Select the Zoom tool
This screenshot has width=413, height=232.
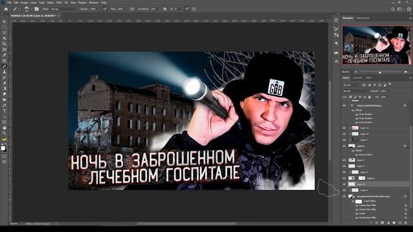(x=5, y=133)
